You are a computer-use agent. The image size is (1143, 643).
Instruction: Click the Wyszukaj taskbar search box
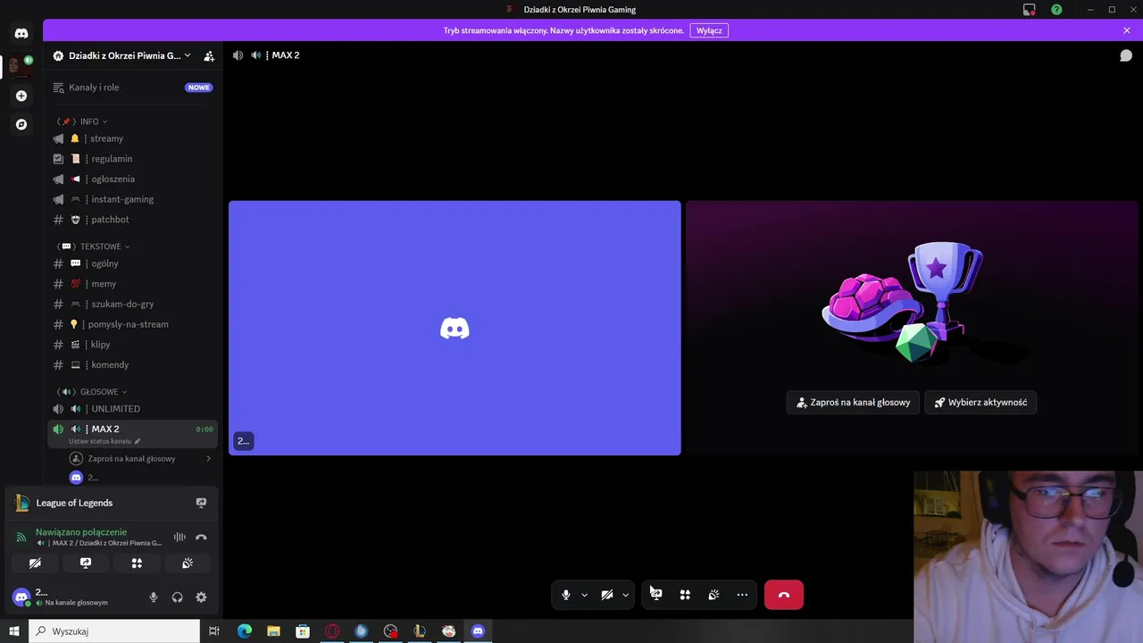pos(115,631)
